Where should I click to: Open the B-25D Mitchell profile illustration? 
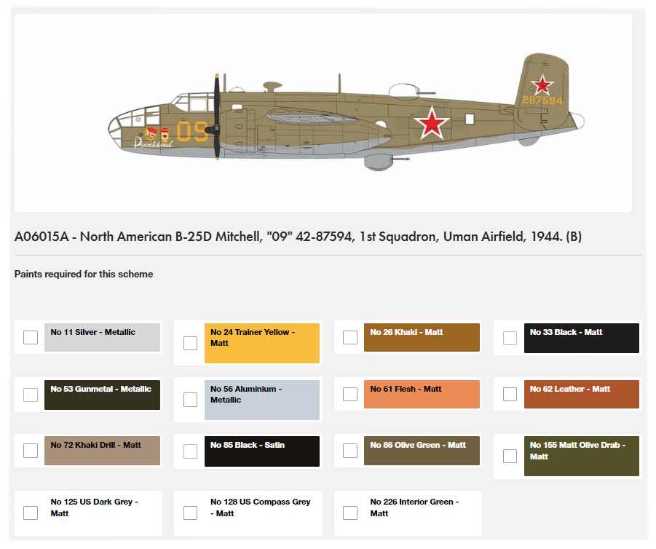tap(346, 117)
